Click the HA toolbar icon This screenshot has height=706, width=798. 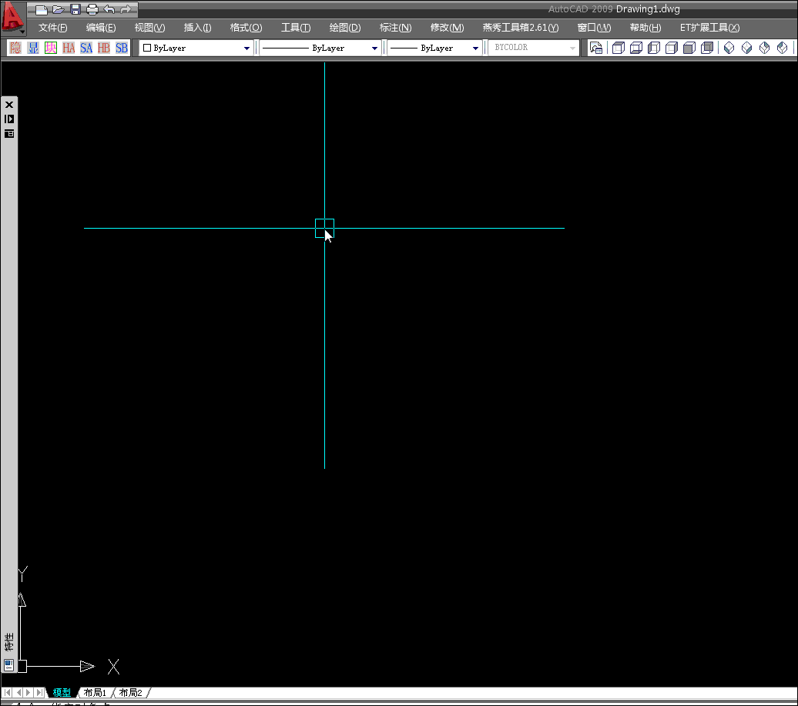[69, 48]
